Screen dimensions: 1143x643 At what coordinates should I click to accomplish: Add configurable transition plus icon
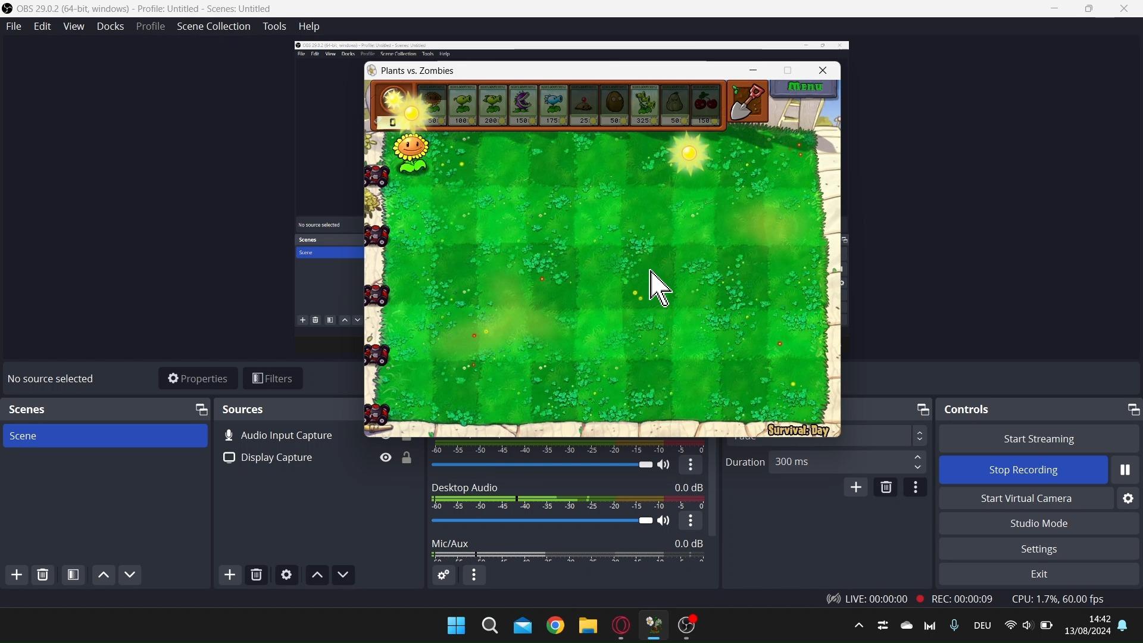(856, 488)
